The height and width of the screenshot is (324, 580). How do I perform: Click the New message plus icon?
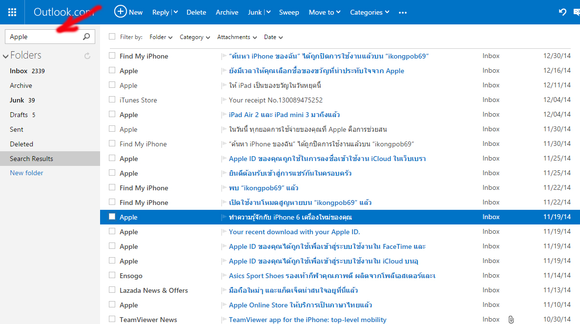120,11
